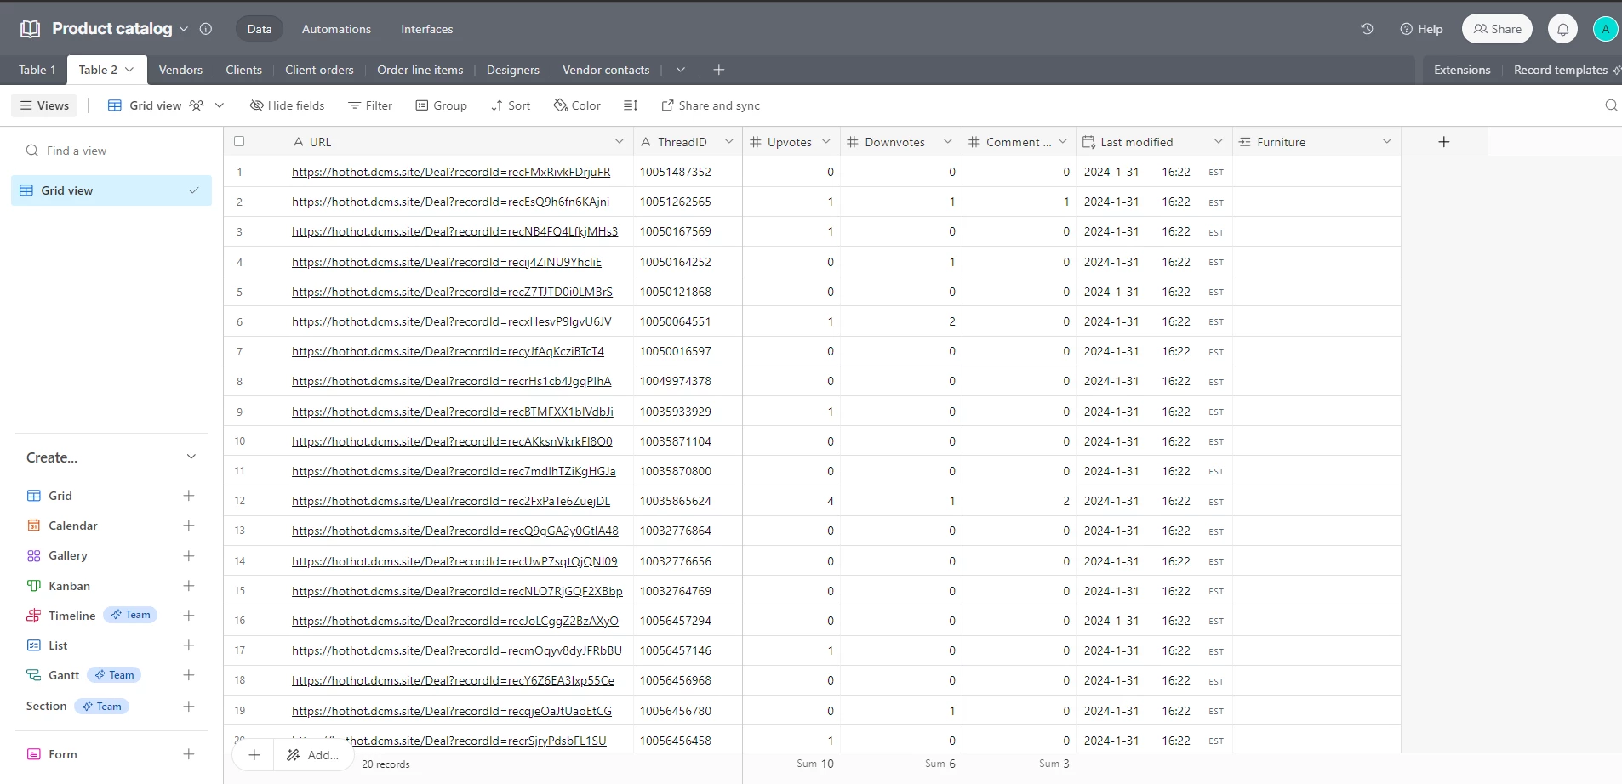Open Share and sync options
This screenshot has height=784, width=1622.
tap(711, 105)
